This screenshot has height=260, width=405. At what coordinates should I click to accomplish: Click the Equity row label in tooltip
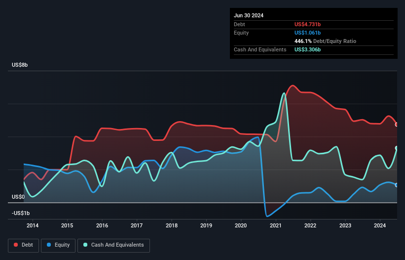(x=241, y=33)
